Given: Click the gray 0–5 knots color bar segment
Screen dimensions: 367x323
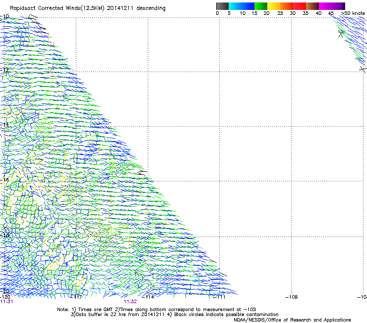Looking at the screenshot, I should [x=223, y=6].
